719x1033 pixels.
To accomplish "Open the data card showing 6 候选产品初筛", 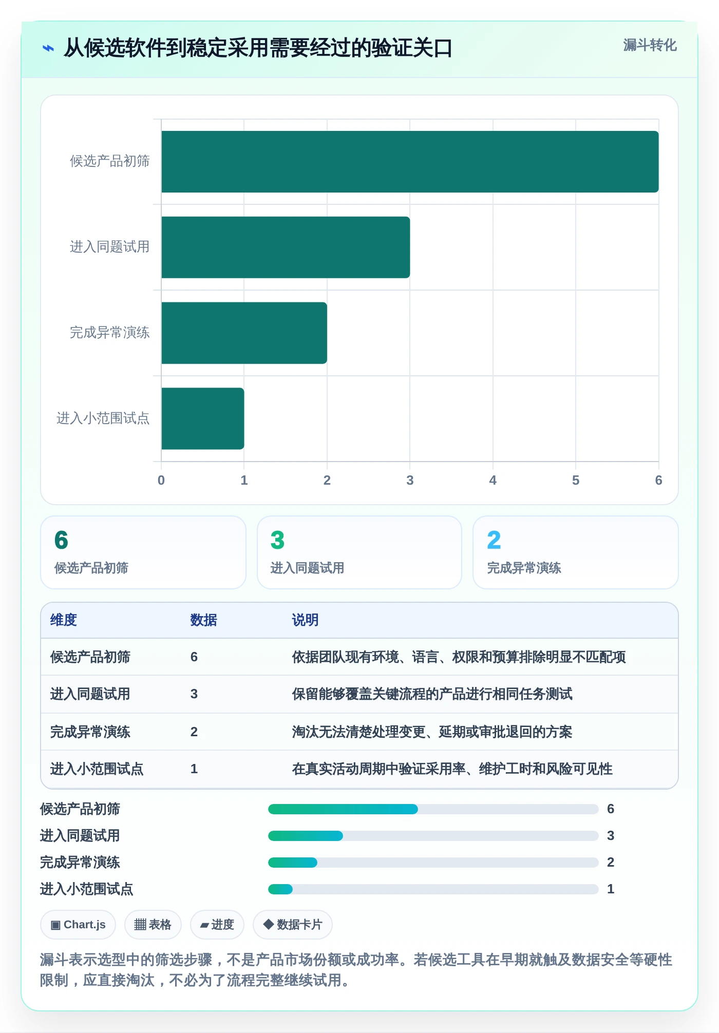I will point(143,552).
